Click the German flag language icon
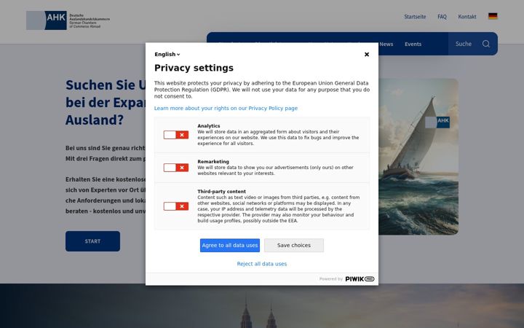This screenshot has height=328, width=524. (x=493, y=16)
